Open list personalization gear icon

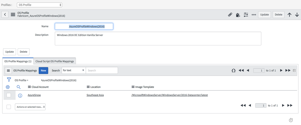point(8,87)
